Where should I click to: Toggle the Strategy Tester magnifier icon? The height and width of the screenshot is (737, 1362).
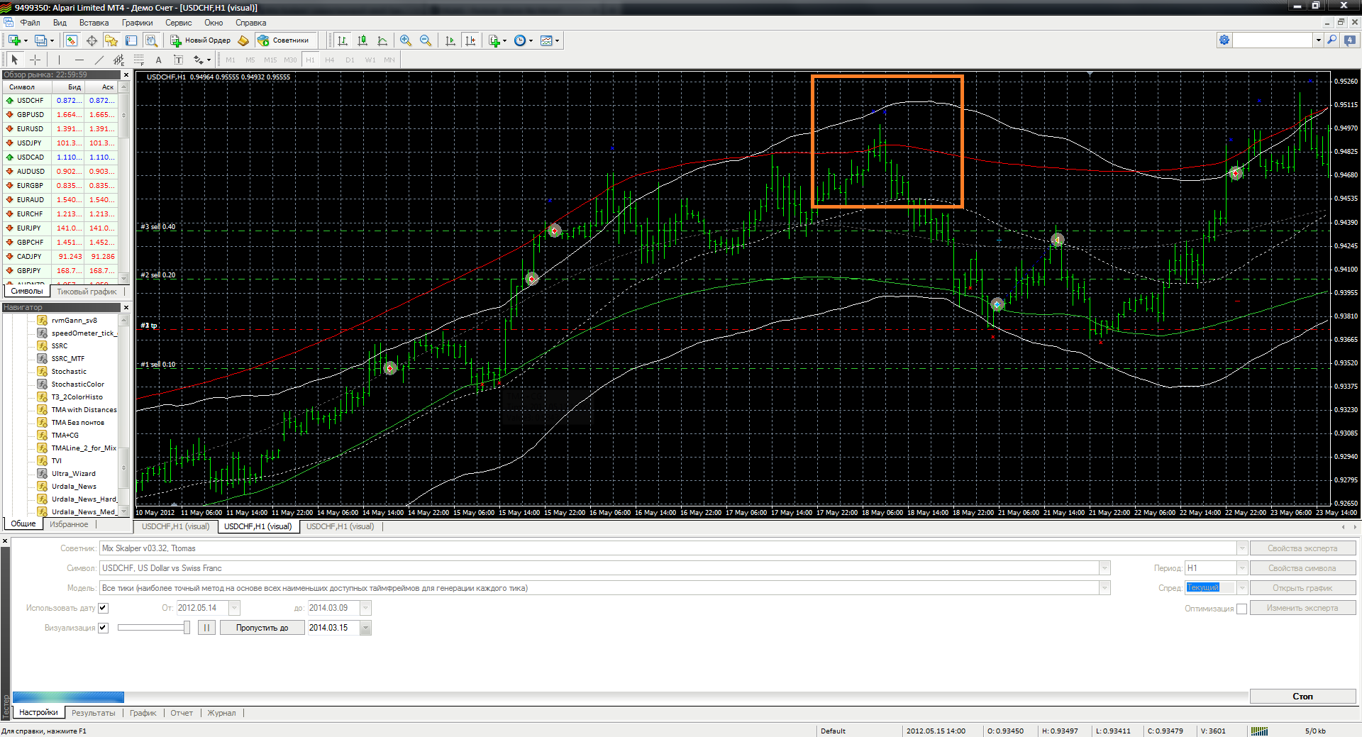coord(151,40)
